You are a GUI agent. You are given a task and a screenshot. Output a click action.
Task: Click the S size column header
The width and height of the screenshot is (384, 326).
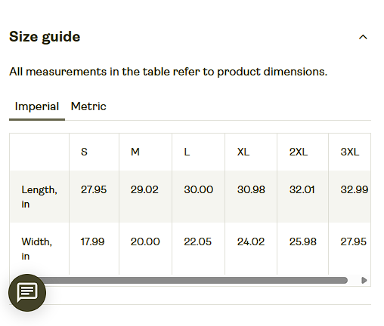pos(84,152)
